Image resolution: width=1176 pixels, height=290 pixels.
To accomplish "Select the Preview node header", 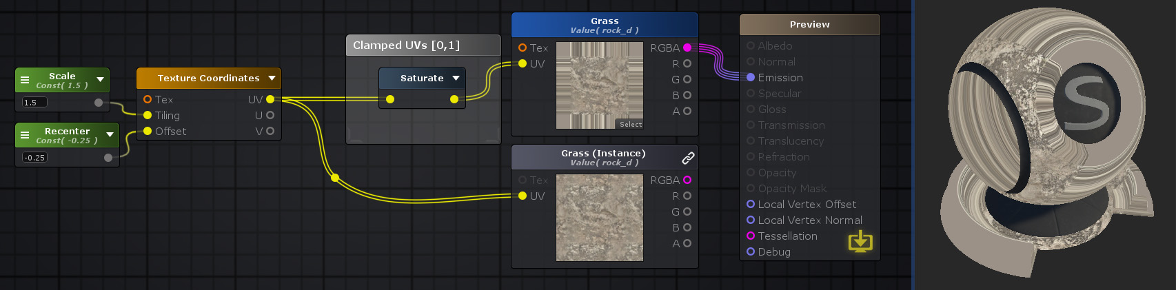I will pyautogui.click(x=809, y=24).
